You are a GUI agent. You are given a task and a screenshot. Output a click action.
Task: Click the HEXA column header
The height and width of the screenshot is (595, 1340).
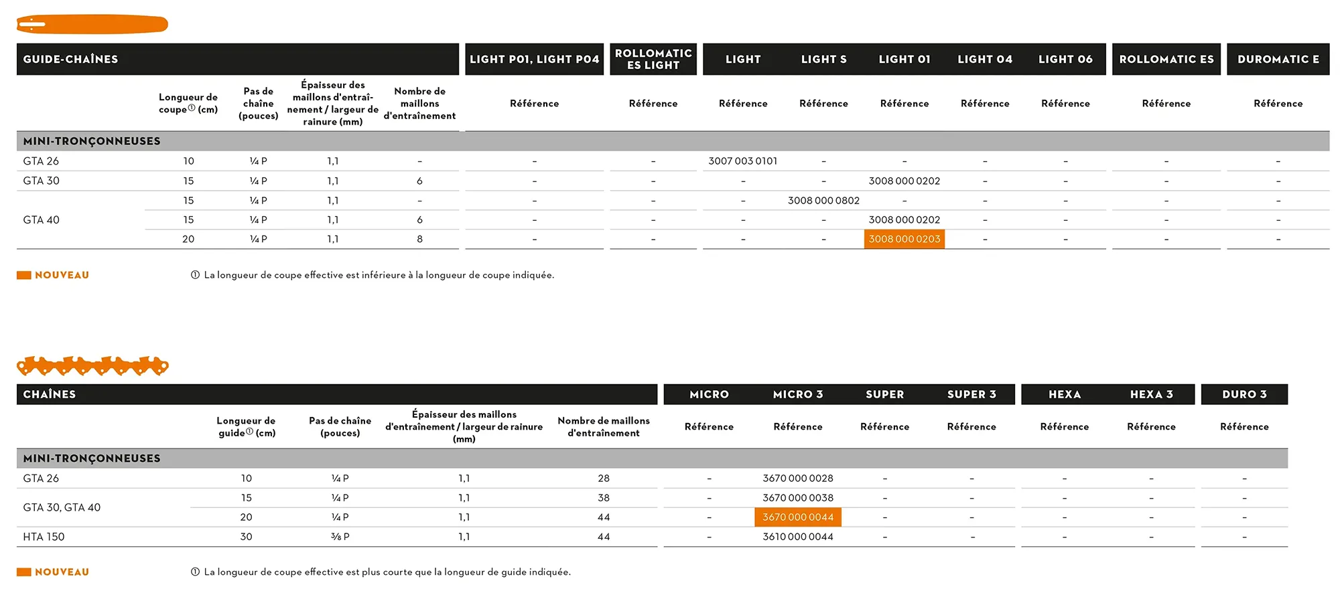click(1065, 394)
